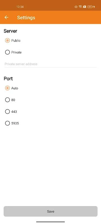Tap the Port section heading
This screenshot has height=224, width=101.
click(x=8, y=79)
